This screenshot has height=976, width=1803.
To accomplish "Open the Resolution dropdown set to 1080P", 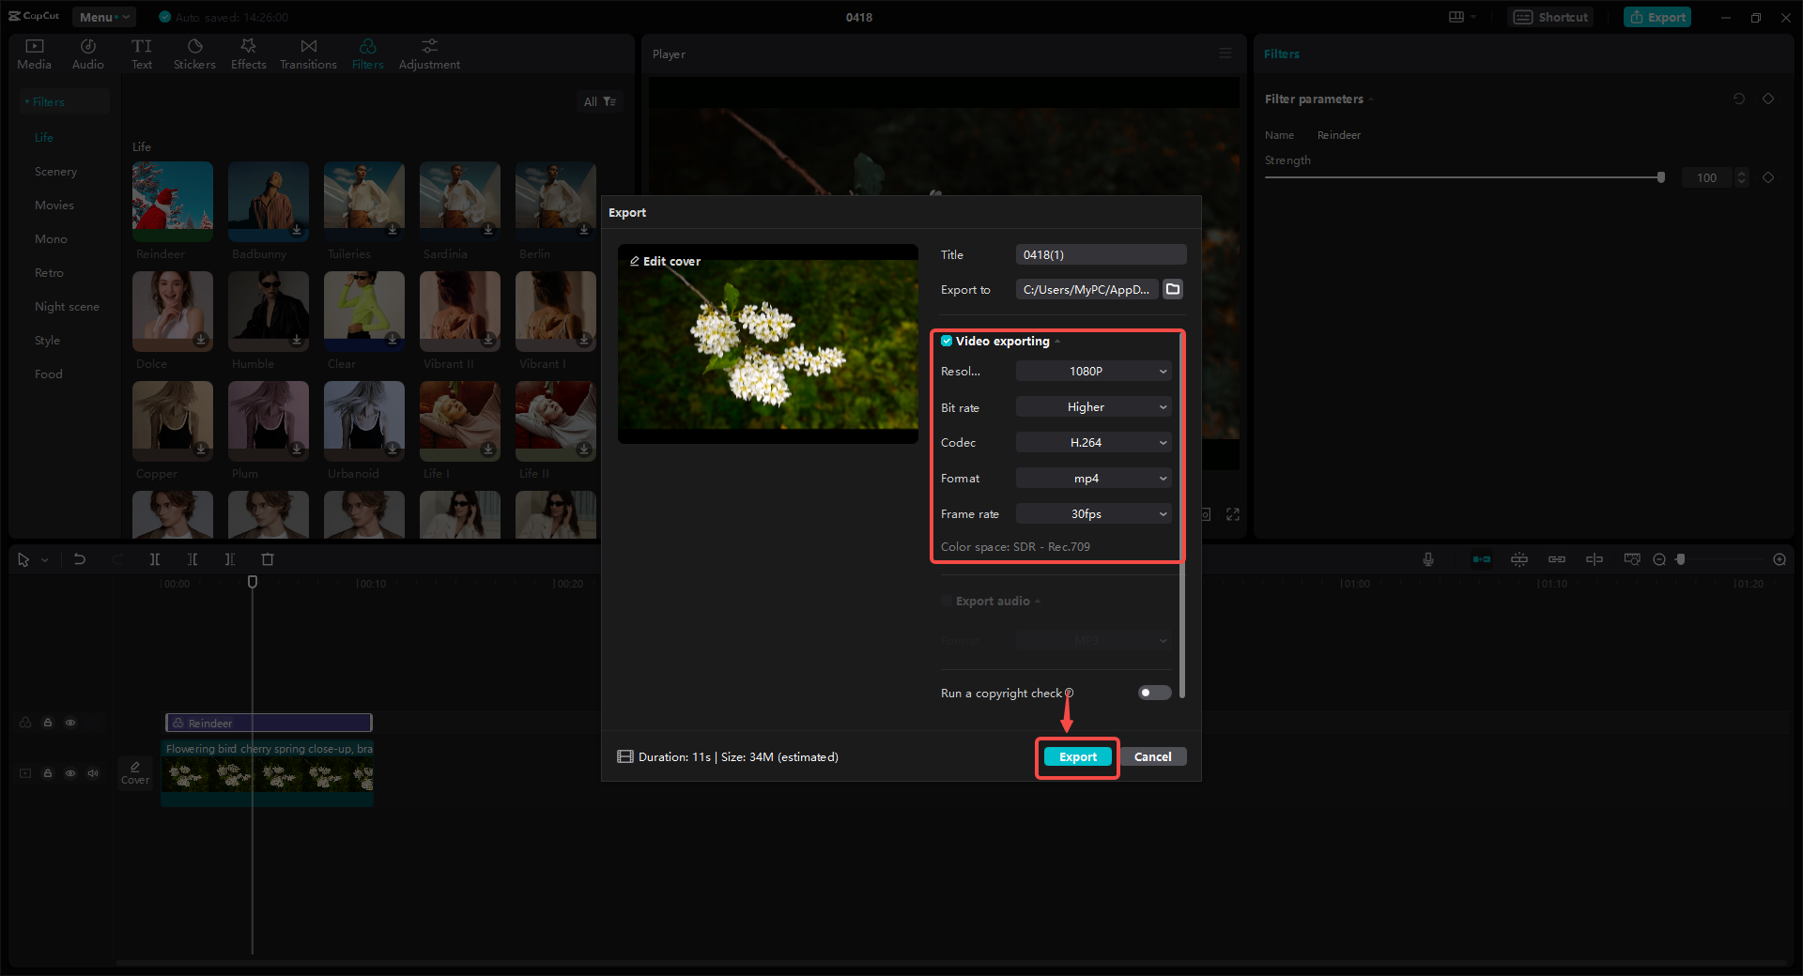I will pyautogui.click(x=1092, y=371).
